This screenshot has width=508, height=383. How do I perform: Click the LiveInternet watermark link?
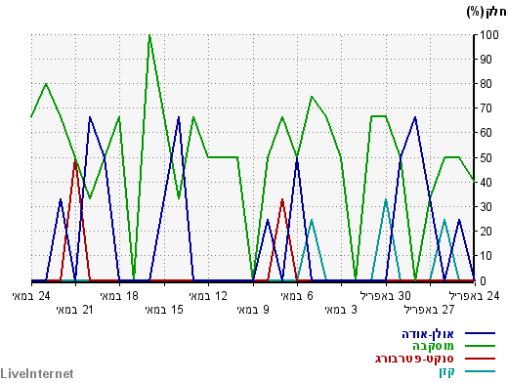pos(37,373)
